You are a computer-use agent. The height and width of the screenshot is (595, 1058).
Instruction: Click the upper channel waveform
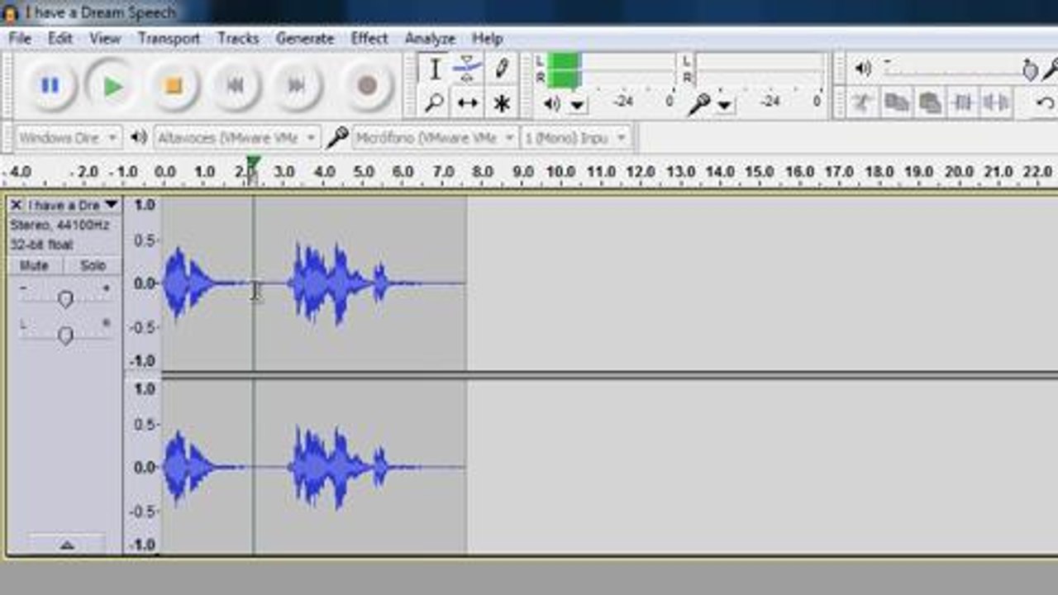[314, 283]
